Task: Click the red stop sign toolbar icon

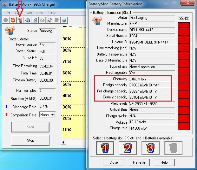Action: pos(13,20)
